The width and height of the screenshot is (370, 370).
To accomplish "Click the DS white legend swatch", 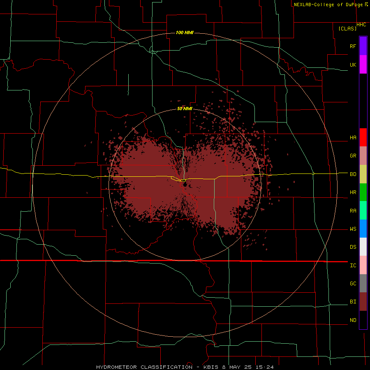I will (x=363, y=247).
